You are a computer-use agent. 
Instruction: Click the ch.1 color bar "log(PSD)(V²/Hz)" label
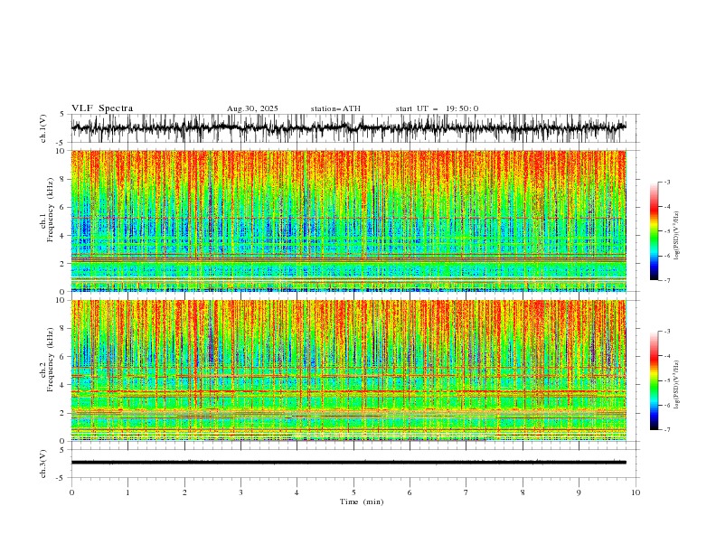click(677, 236)
